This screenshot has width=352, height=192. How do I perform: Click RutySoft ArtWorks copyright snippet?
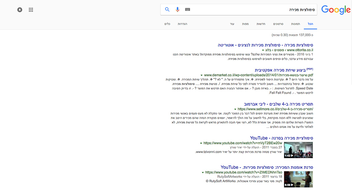tap(221, 181)
